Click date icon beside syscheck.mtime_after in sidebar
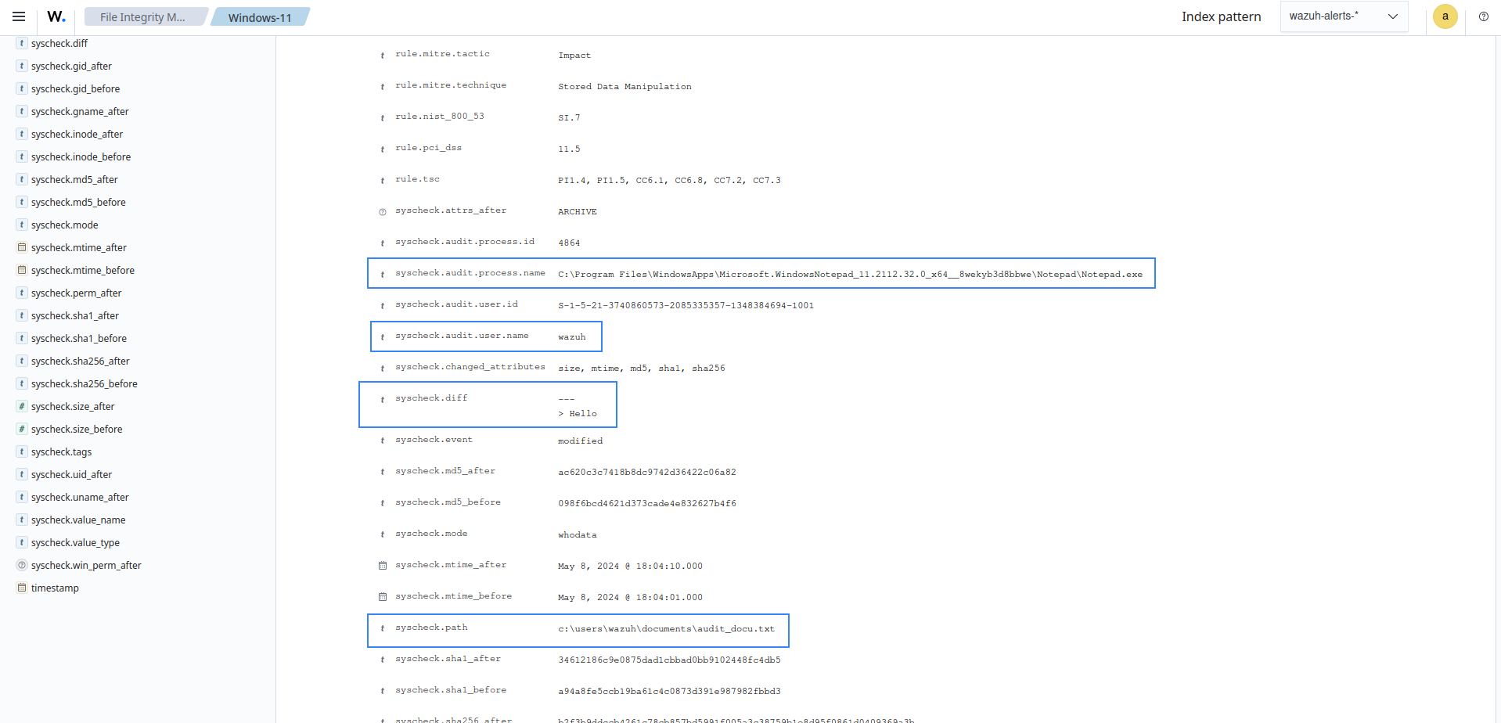1501x723 pixels. (22, 247)
